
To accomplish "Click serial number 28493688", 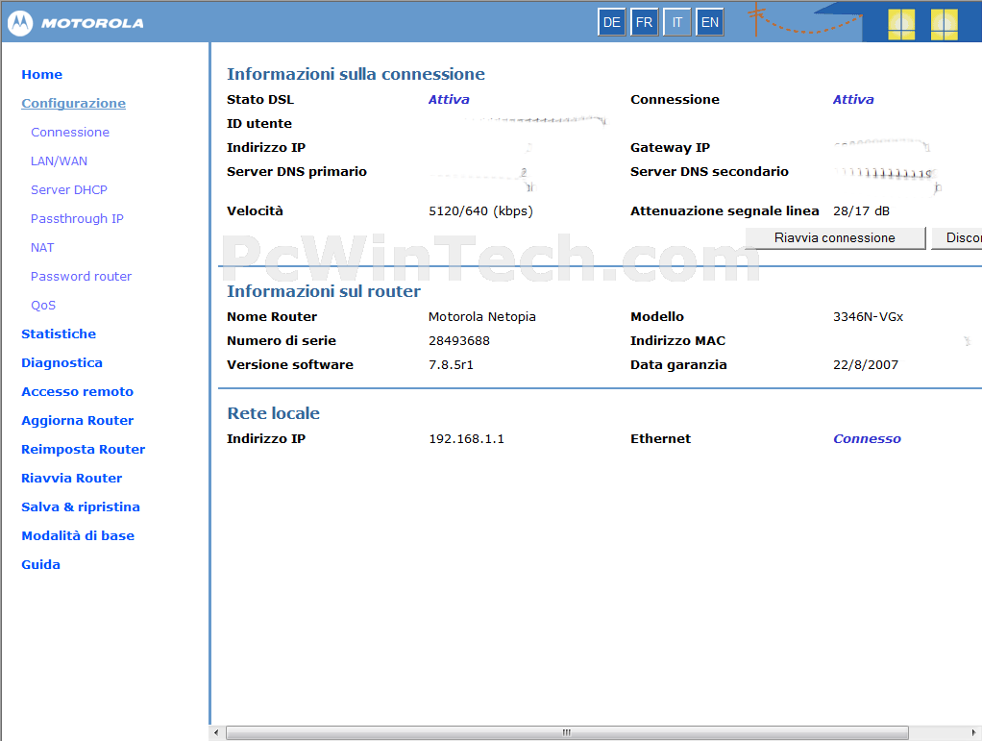I will click(x=459, y=341).
